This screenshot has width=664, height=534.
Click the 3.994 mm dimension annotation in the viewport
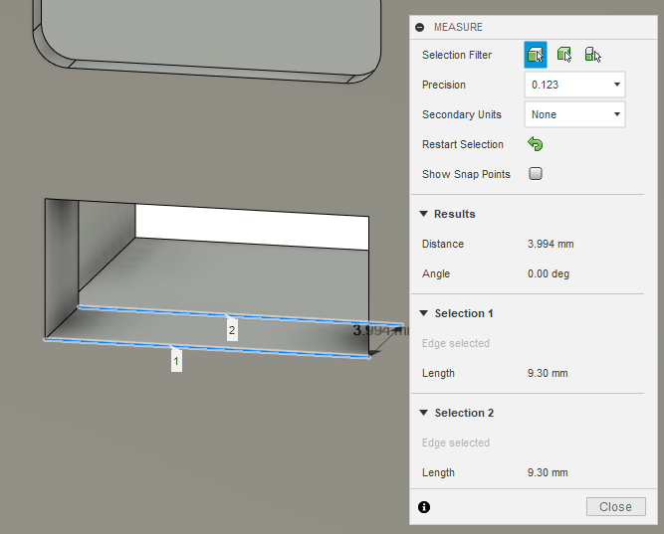click(380, 330)
